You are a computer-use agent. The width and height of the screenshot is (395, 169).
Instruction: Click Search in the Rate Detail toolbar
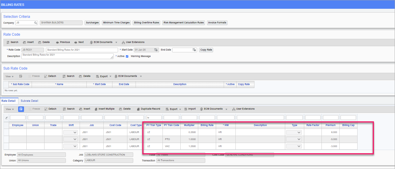click(69, 109)
